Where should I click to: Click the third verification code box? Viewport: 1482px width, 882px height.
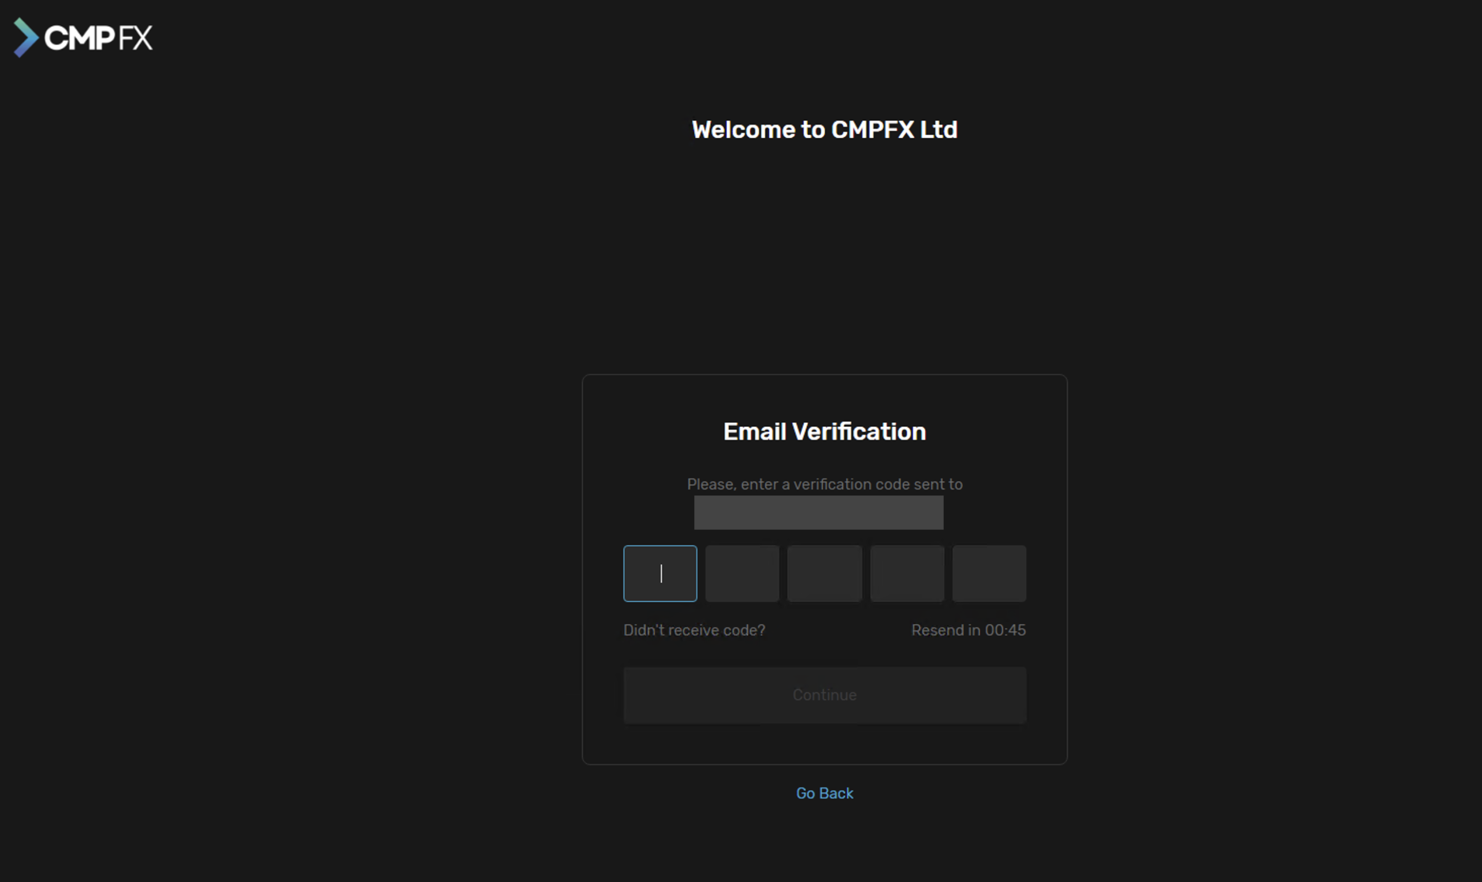click(824, 573)
